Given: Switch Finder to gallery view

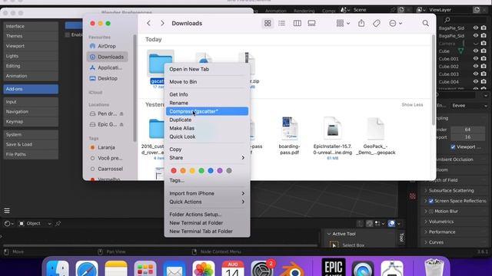Looking at the screenshot, I should point(311,23).
